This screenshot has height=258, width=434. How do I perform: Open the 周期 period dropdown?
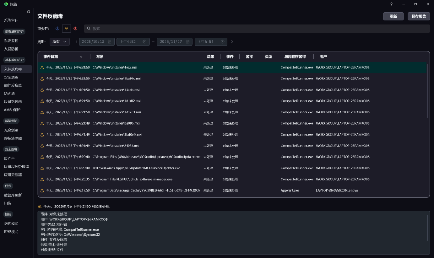pos(60,42)
